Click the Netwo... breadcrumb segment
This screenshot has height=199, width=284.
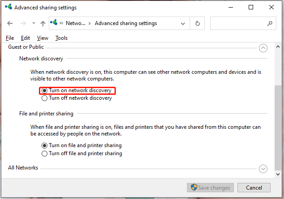[x=75, y=23]
